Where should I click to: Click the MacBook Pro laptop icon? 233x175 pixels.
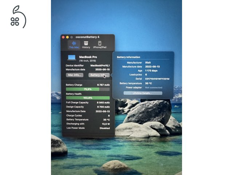[x=72, y=58]
